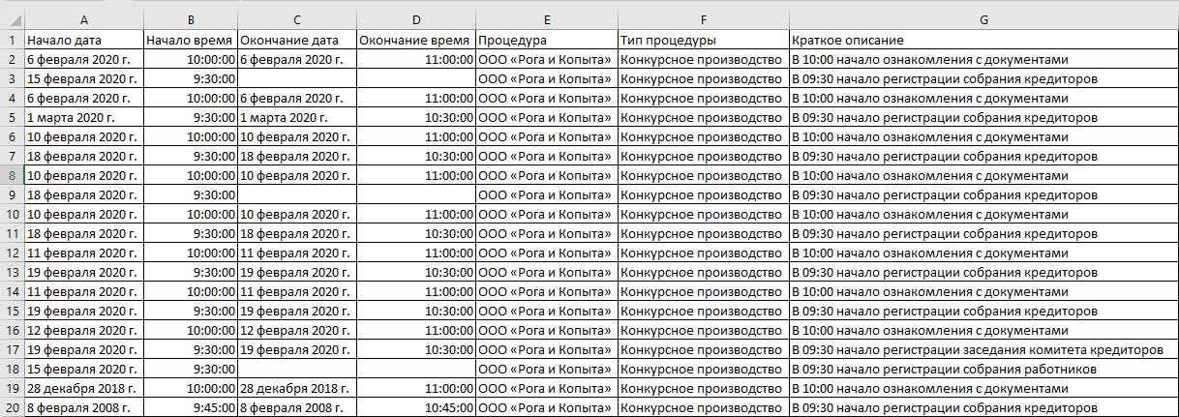Click cell A5 containing "1 марта 2020 г."
This screenshot has height=417, width=1179.
pyautogui.click(x=70, y=118)
